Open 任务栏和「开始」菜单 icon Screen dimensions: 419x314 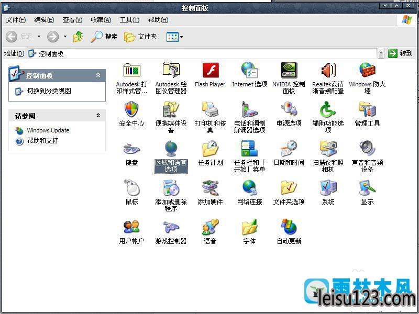click(250, 149)
